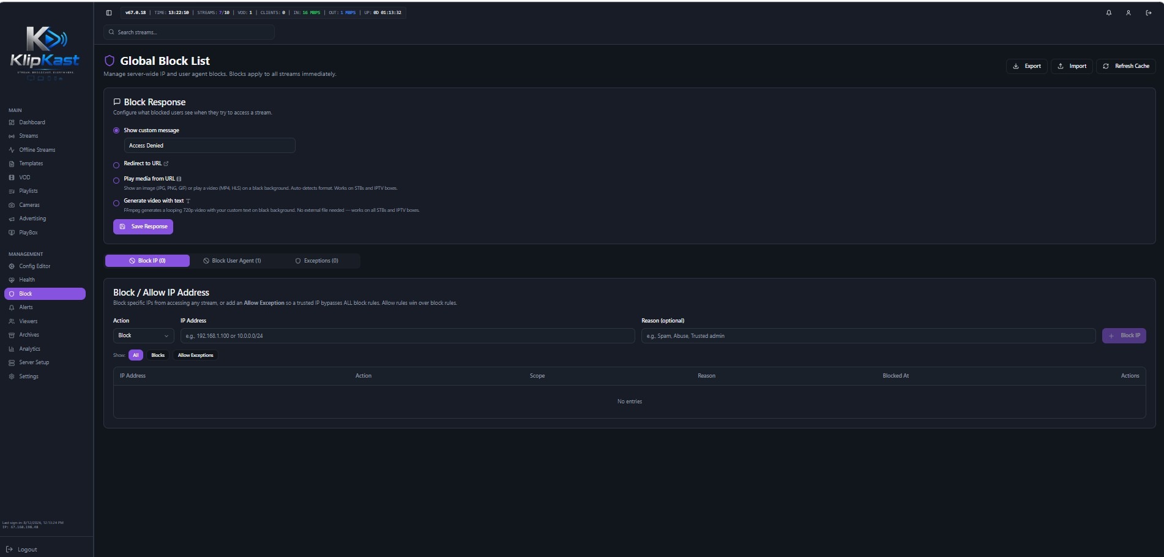Click the Scope column header
This screenshot has height=557, width=1164.
pyautogui.click(x=537, y=376)
